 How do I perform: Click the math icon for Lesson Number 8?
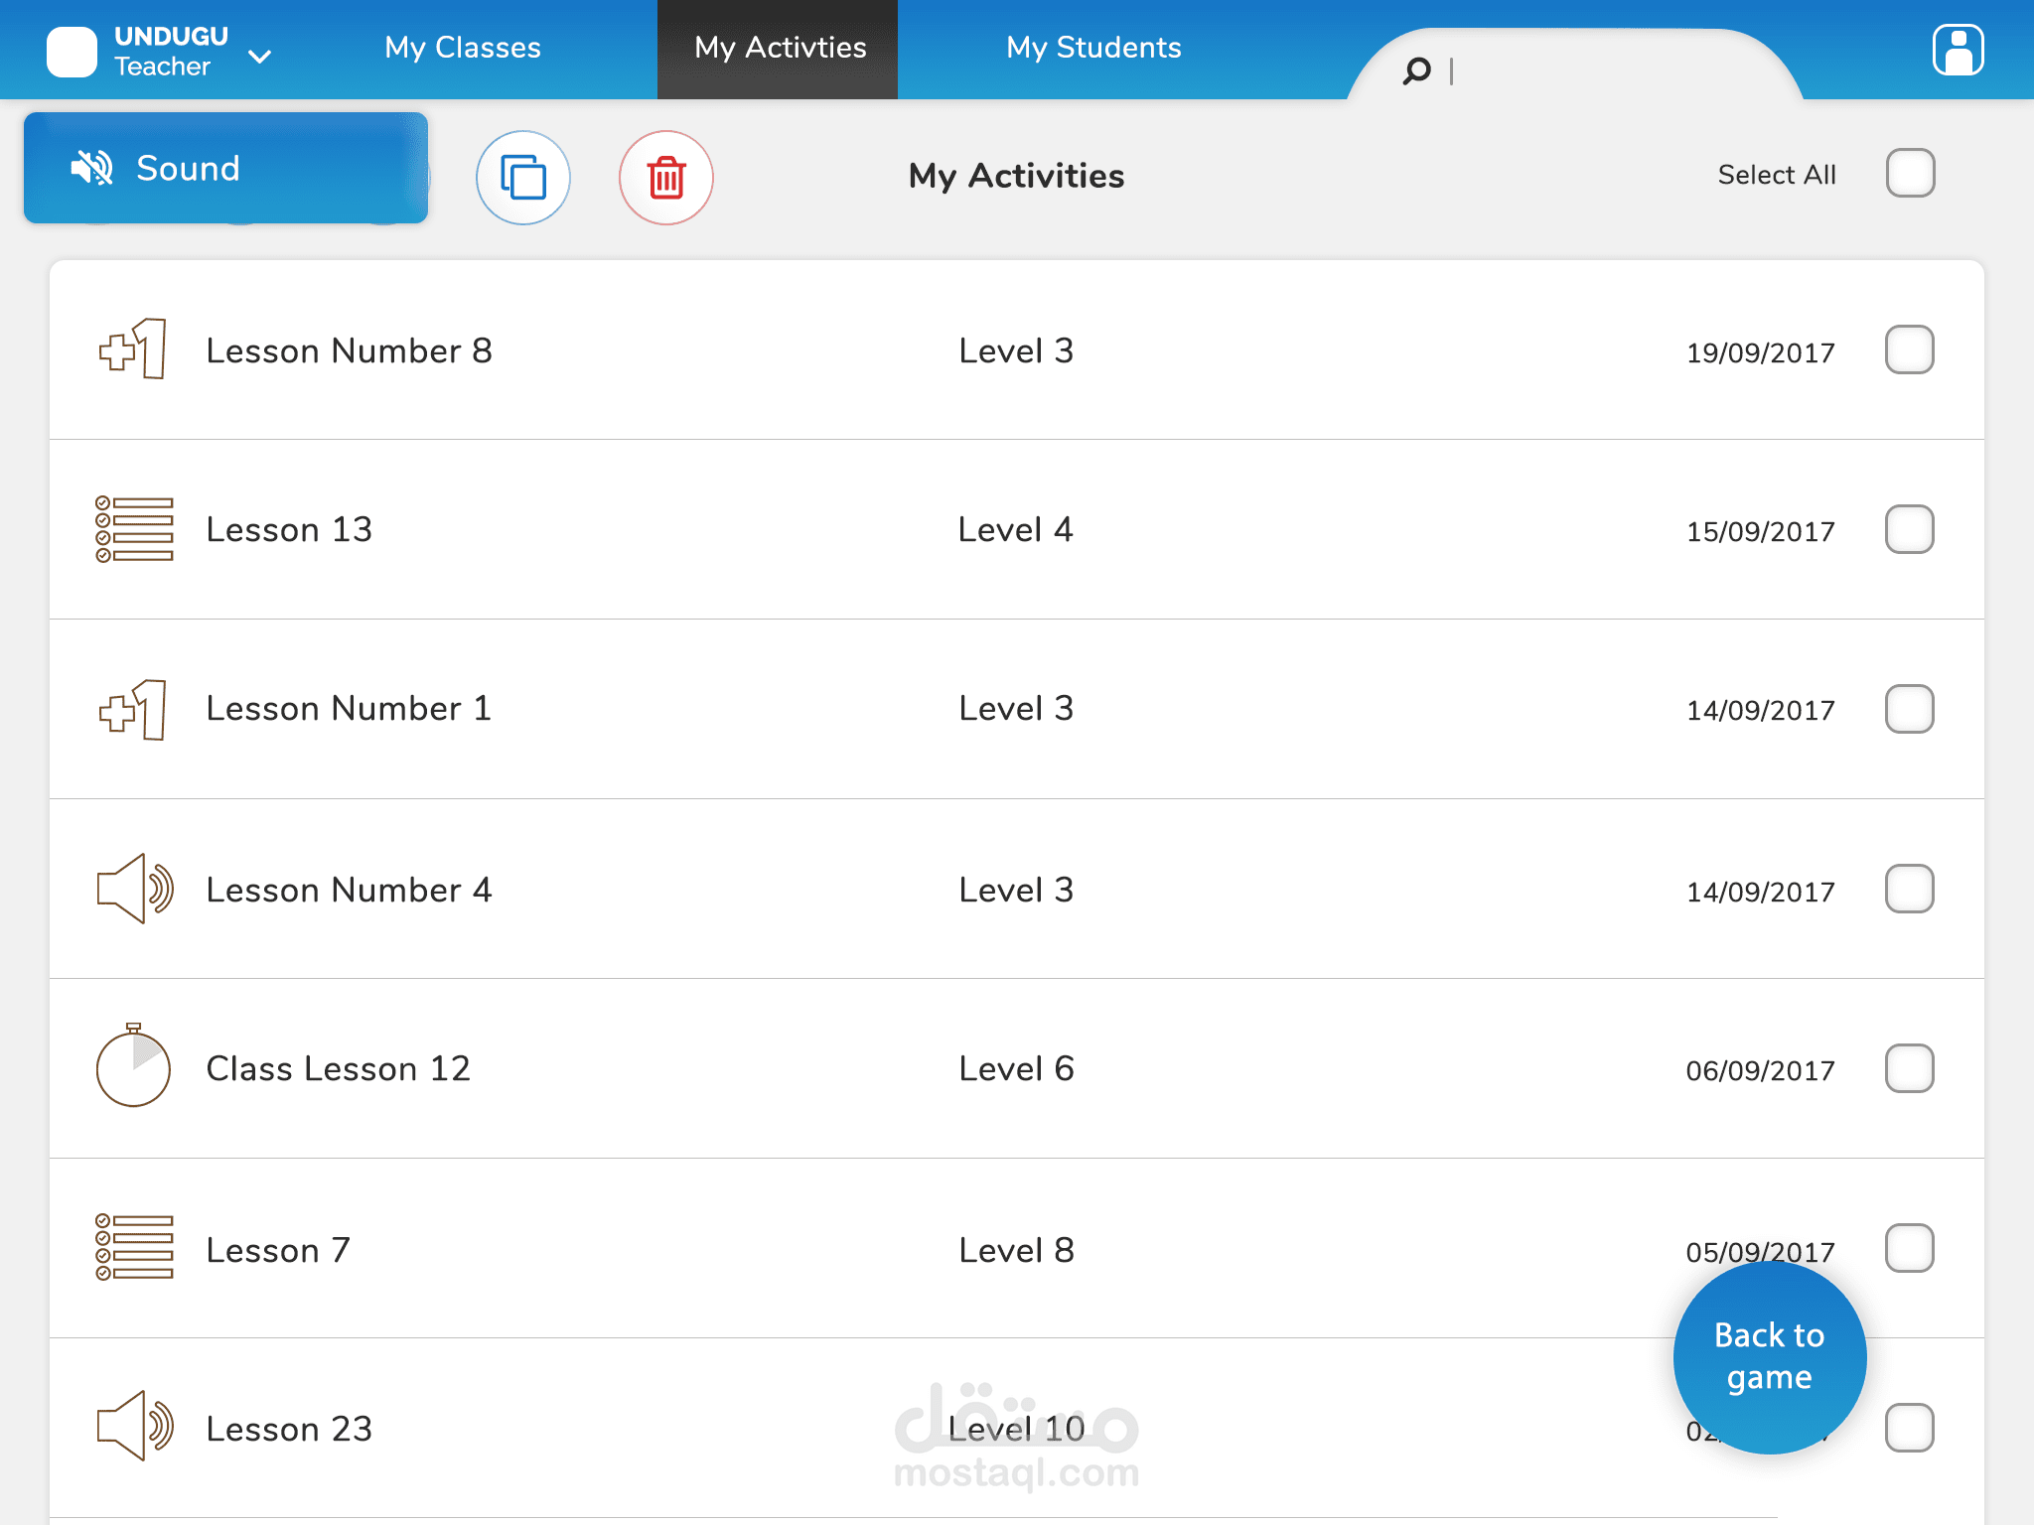[x=133, y=349]
